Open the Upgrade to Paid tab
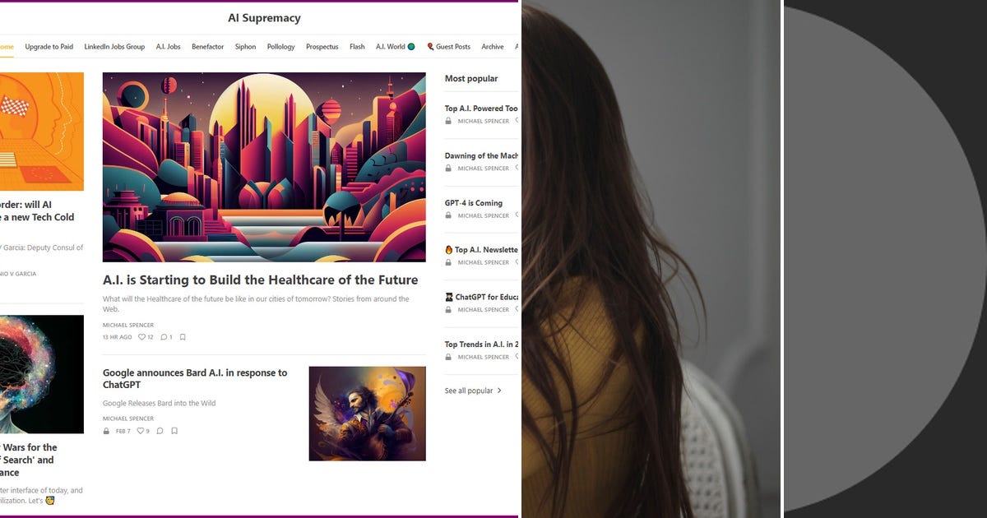987x518 pixels. [49, 47]
